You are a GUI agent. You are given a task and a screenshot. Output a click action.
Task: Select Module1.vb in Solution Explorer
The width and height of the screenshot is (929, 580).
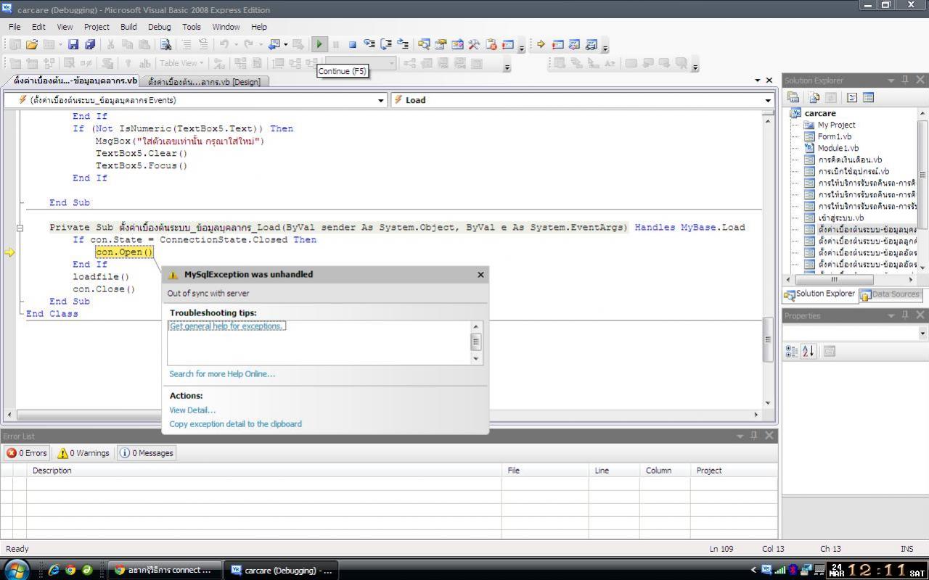(x=838, y=148)
